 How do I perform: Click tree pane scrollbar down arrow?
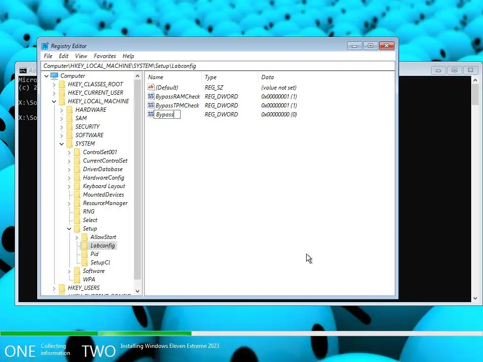click(137, 291)
